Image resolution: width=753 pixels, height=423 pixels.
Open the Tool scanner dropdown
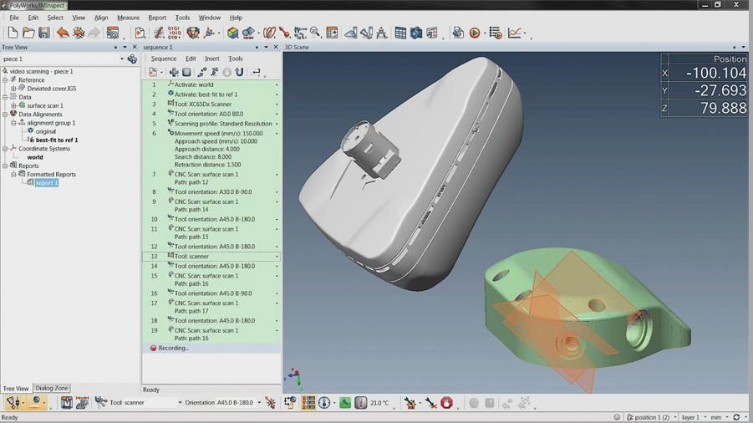click(x=179, y=403)
